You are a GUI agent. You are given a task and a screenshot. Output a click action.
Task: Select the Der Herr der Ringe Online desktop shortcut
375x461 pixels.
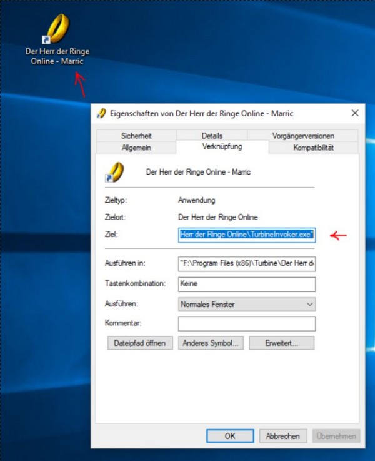[x=57, y=39]
